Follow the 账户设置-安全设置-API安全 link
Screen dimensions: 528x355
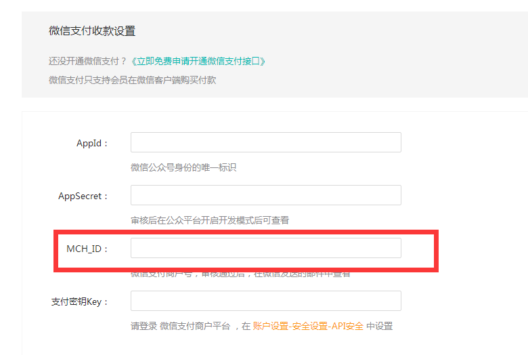[x=308, y=326]
